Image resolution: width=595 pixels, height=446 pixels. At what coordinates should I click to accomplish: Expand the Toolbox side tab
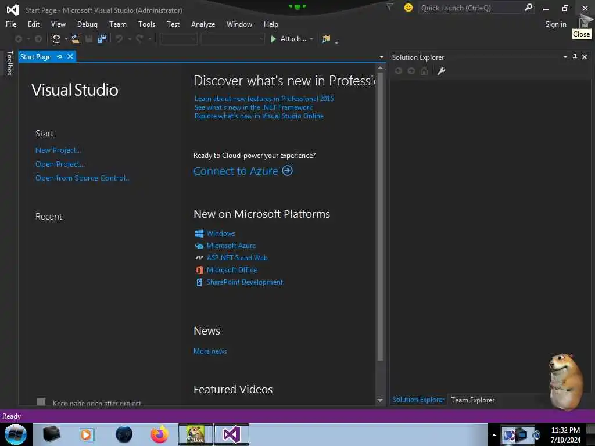[x=10, y=63]
